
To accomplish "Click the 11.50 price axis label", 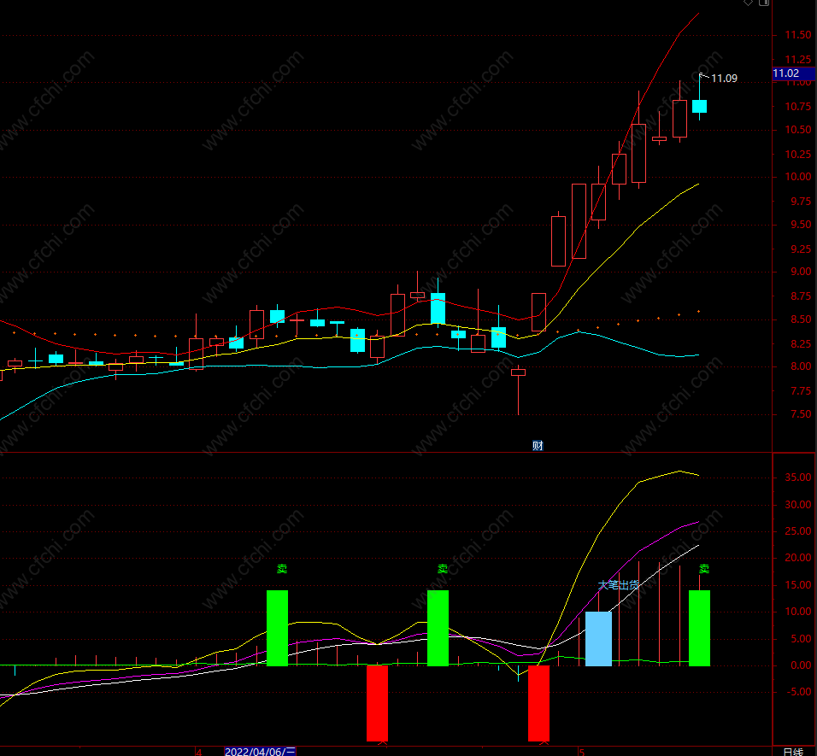I will click(x=797, y=35).
